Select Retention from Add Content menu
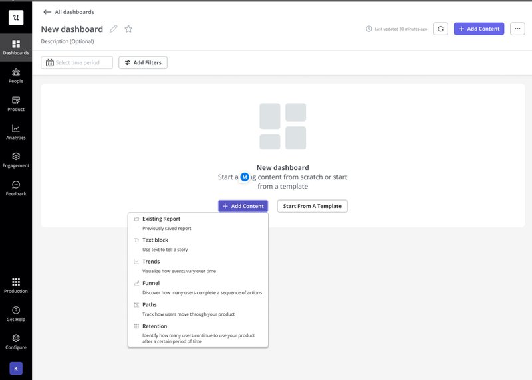Viewport: 532px width, 380px height. coord(154,326)
